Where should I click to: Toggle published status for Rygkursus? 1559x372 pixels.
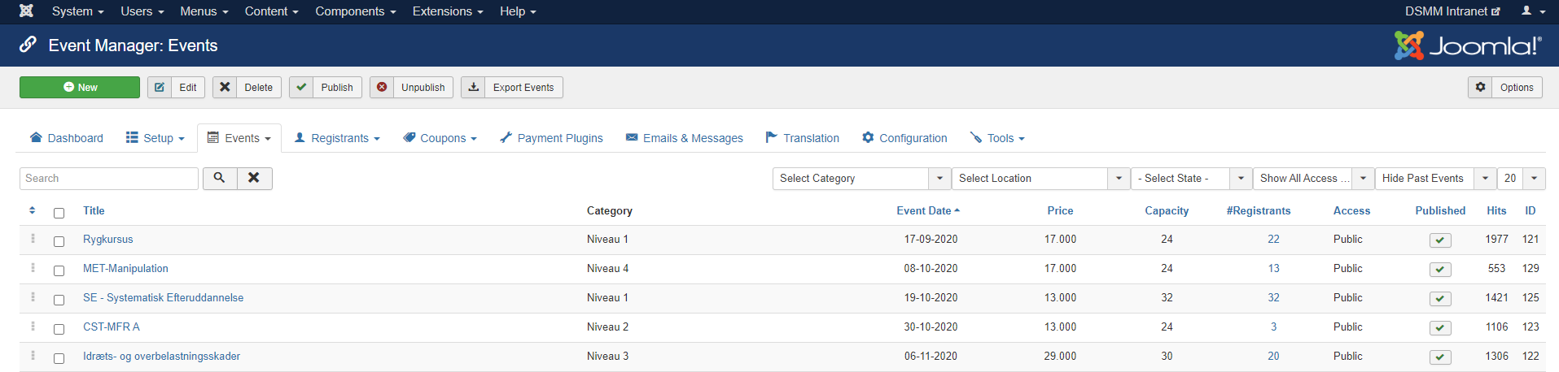1439,240
